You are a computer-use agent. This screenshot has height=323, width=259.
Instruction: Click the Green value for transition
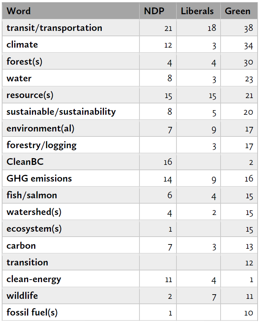249,263
